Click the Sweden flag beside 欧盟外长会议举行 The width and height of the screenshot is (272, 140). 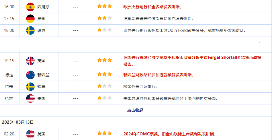coord(30,87)
